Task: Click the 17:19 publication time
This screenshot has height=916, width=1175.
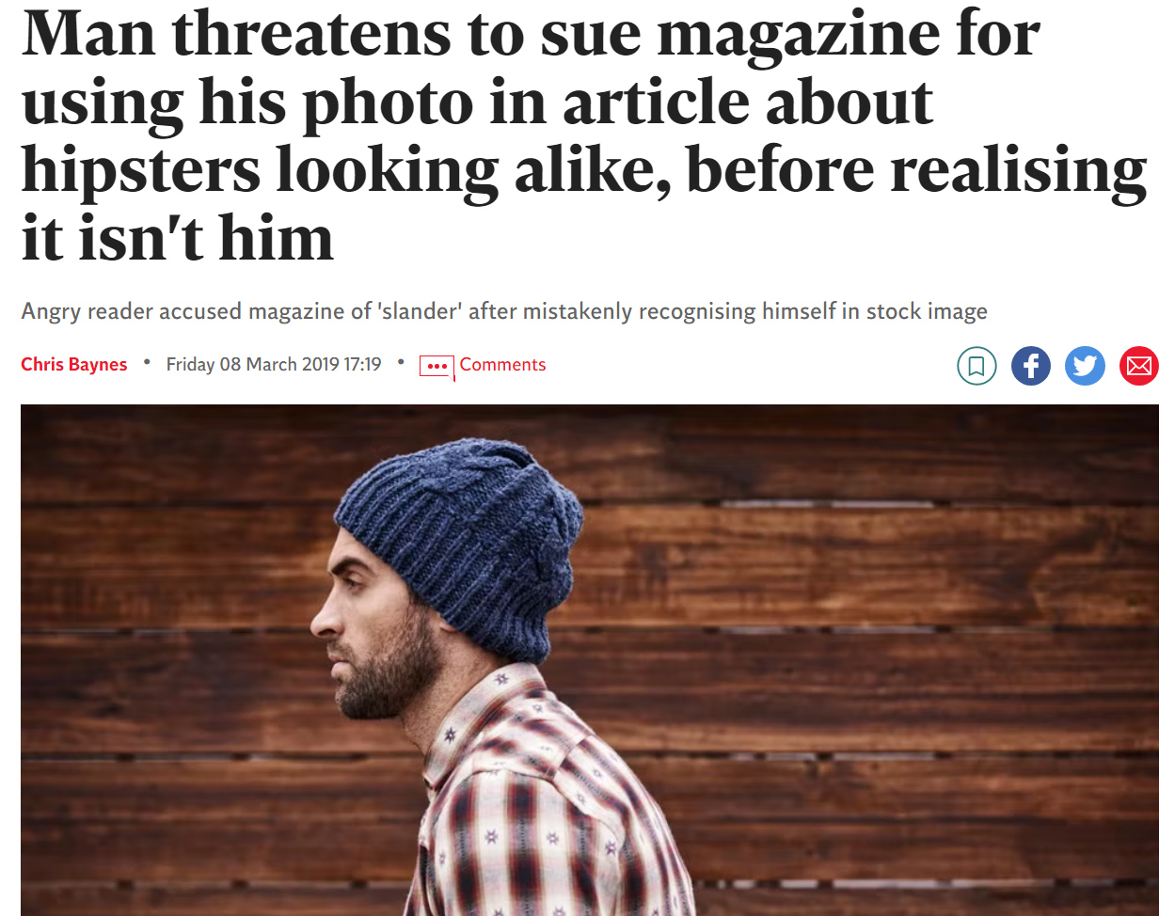Action: coord(363,365)
